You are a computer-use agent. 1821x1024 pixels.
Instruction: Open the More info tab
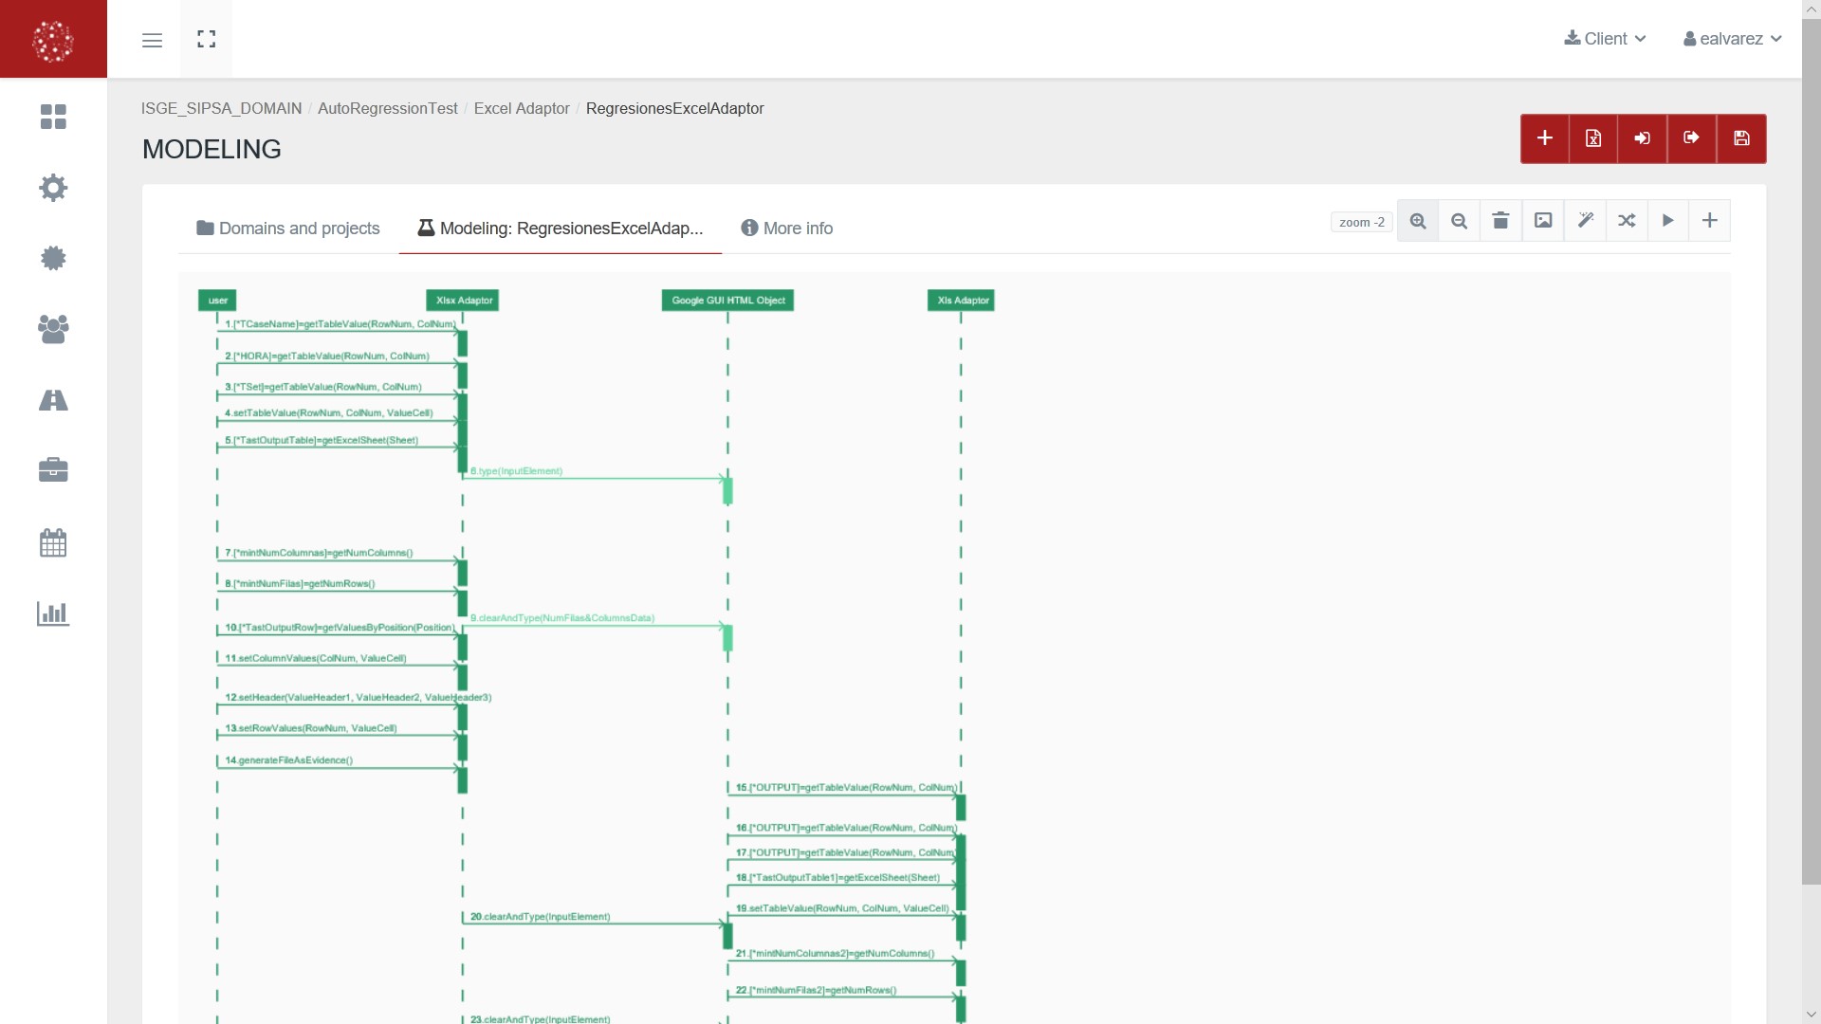787,229
